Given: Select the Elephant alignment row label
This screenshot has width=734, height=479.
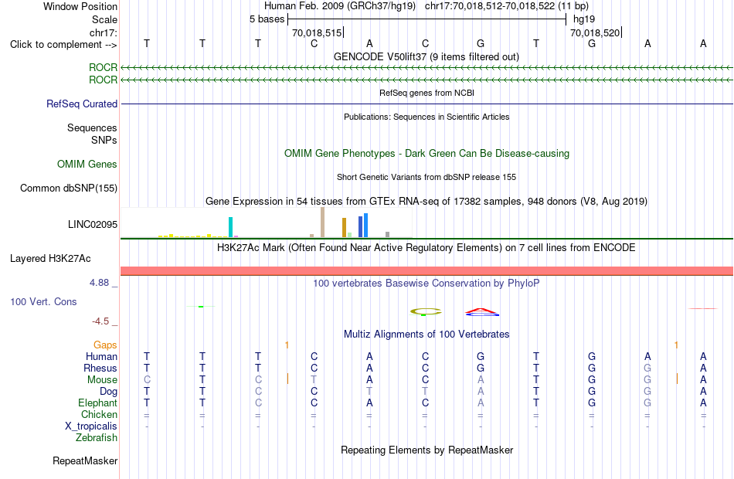Looking at the screenshot, I should coord(98,403).
